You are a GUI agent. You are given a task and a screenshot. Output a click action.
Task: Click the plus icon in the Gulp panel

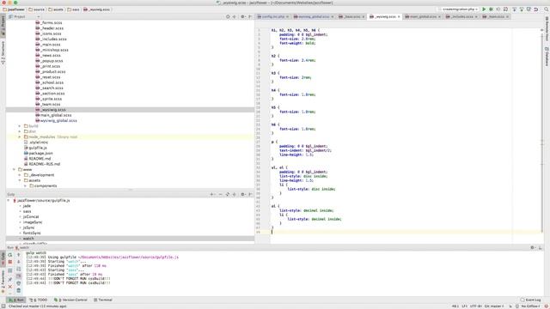coord(212,194)
